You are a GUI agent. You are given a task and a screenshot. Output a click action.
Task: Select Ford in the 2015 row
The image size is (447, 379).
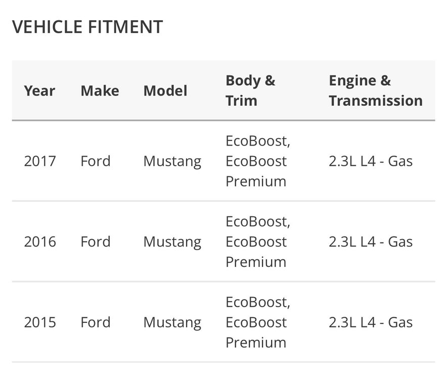tap(95, 322)
